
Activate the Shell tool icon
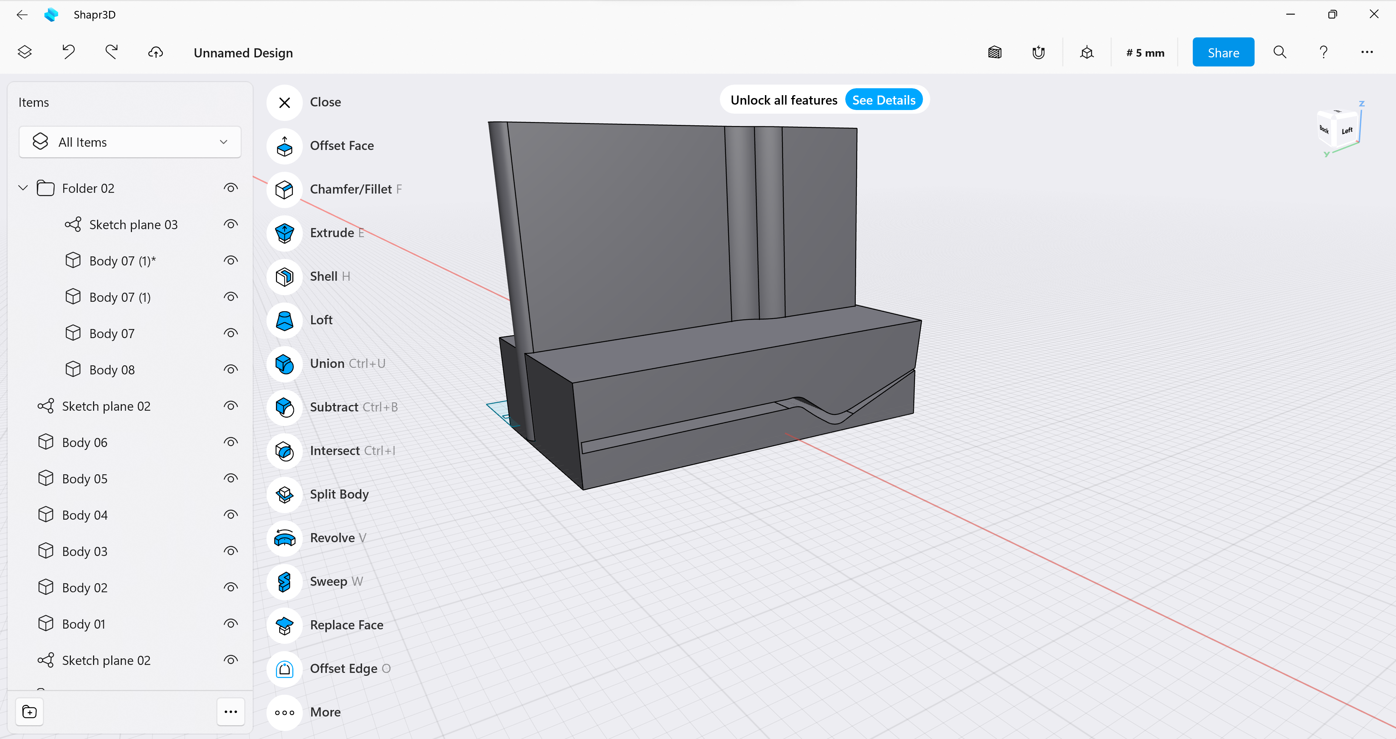(x=284, y=277)
